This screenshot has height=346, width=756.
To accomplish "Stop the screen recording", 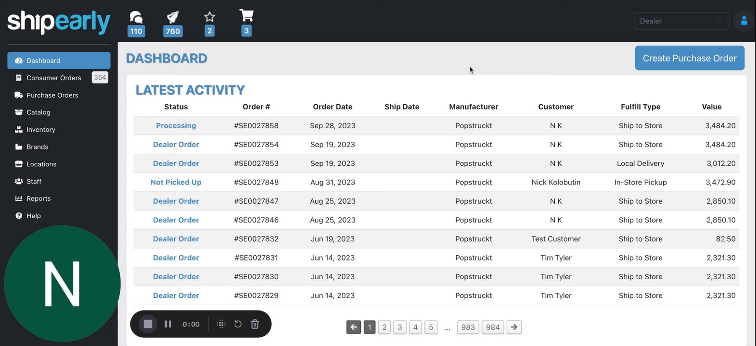I will point(148,324).
